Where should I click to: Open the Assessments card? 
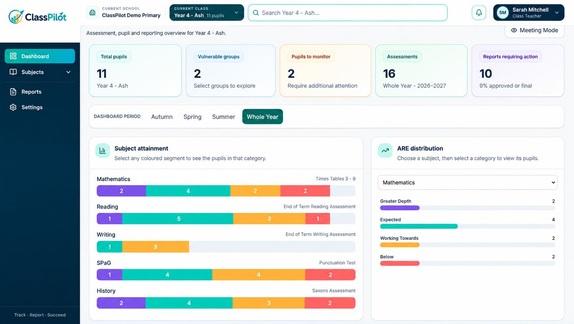421,70
